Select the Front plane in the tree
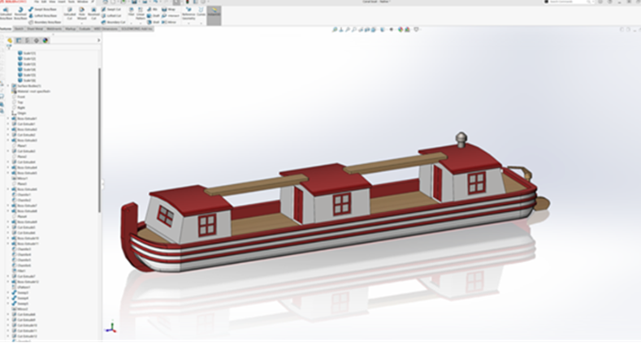Viewport: 641px width, 350px height. pyautogui.click(x=21, y=97)
